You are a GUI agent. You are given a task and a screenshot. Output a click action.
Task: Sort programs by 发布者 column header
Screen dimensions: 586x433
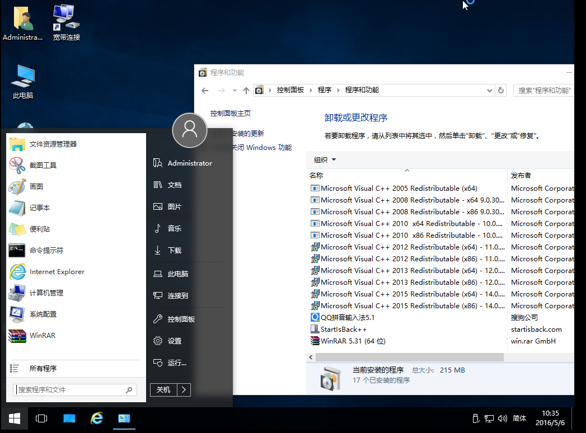(541, 175)
